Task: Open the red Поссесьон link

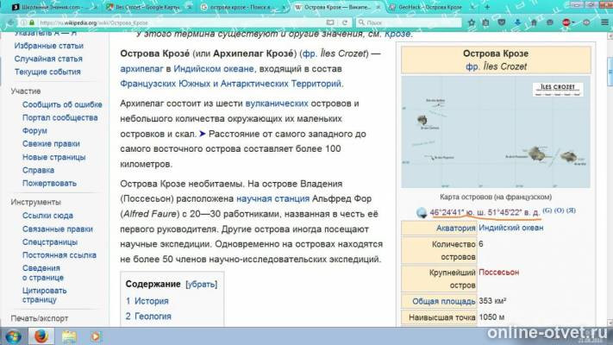Action: (499, 273)
